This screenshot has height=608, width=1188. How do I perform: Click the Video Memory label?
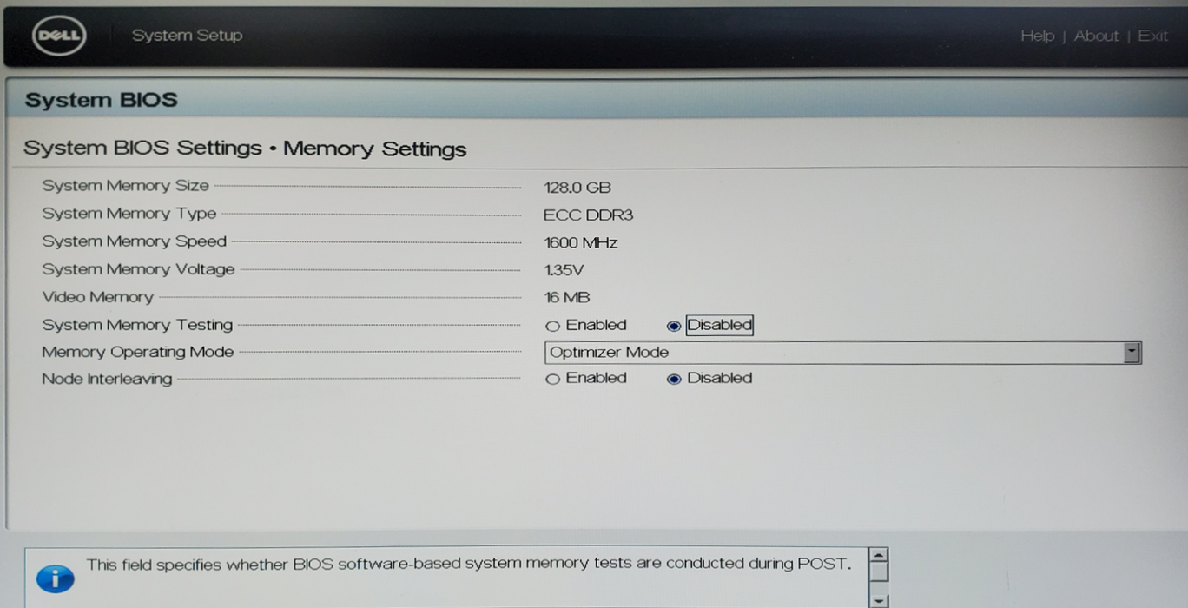[97, 297]
